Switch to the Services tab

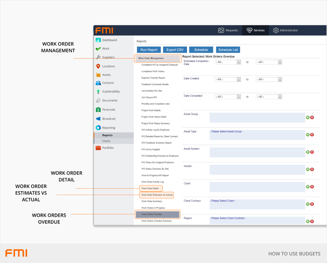255,30
